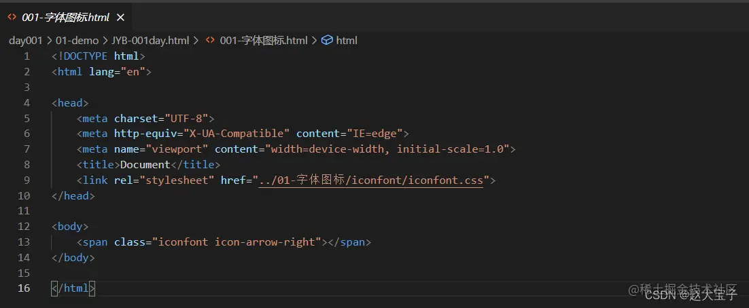Close the 001-字体图标.html tab
Screen dimensions: 749x308
pyautogui.click(x=120, y=18)
